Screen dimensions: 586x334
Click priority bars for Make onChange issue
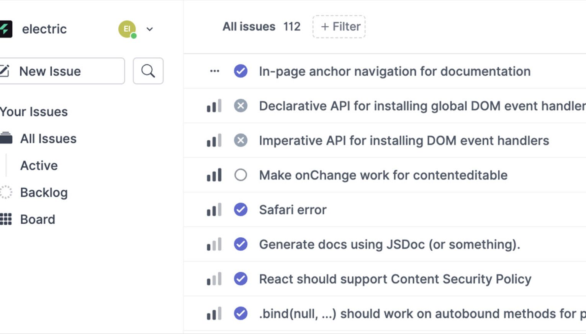214,175
